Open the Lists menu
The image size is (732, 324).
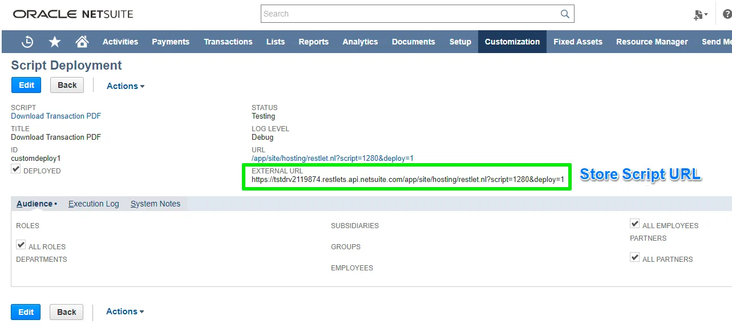pyautogui.click(x=276, y=42)
